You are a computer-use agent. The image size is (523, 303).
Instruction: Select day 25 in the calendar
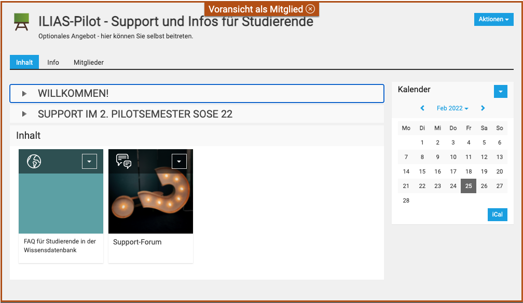[x=468, y=186]
